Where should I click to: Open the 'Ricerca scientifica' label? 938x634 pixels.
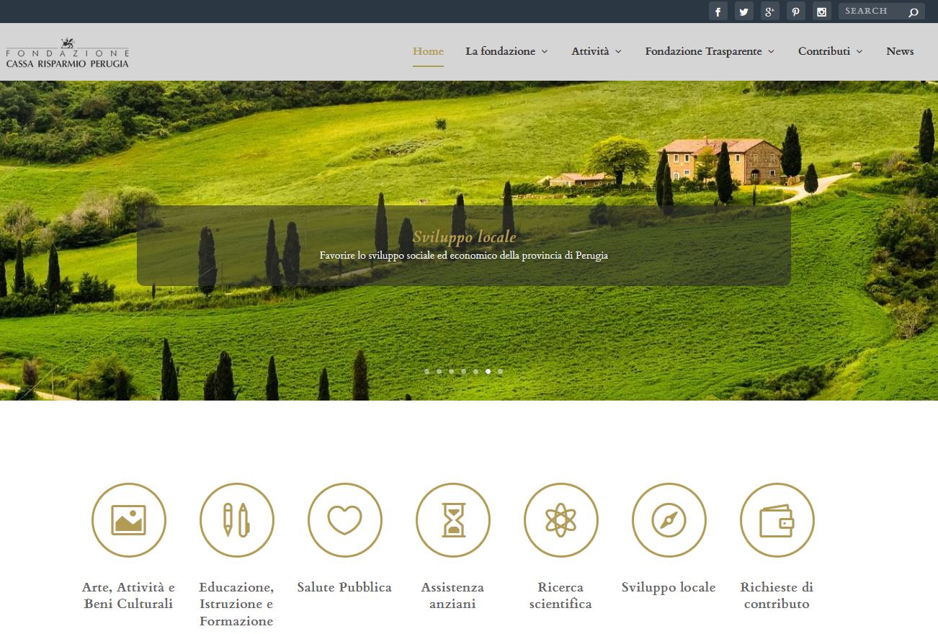point(560,596)
